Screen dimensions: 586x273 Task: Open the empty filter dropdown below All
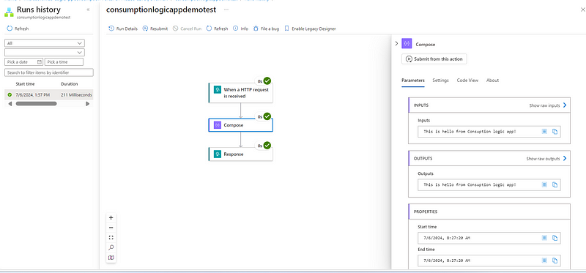tap(45, 52)
